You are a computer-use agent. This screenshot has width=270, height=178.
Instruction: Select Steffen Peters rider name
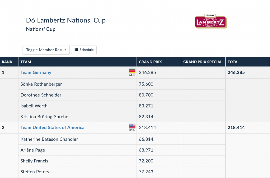pyautogui.click(x=35, y=172)
